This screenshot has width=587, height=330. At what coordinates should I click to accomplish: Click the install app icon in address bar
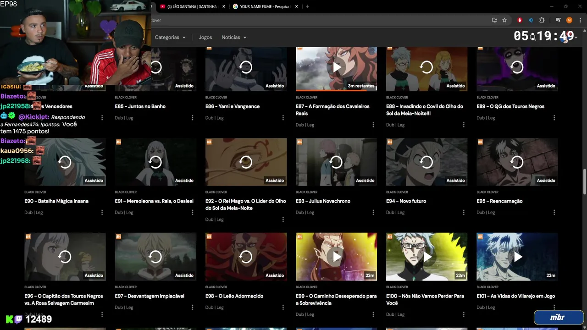pos(494,20)
